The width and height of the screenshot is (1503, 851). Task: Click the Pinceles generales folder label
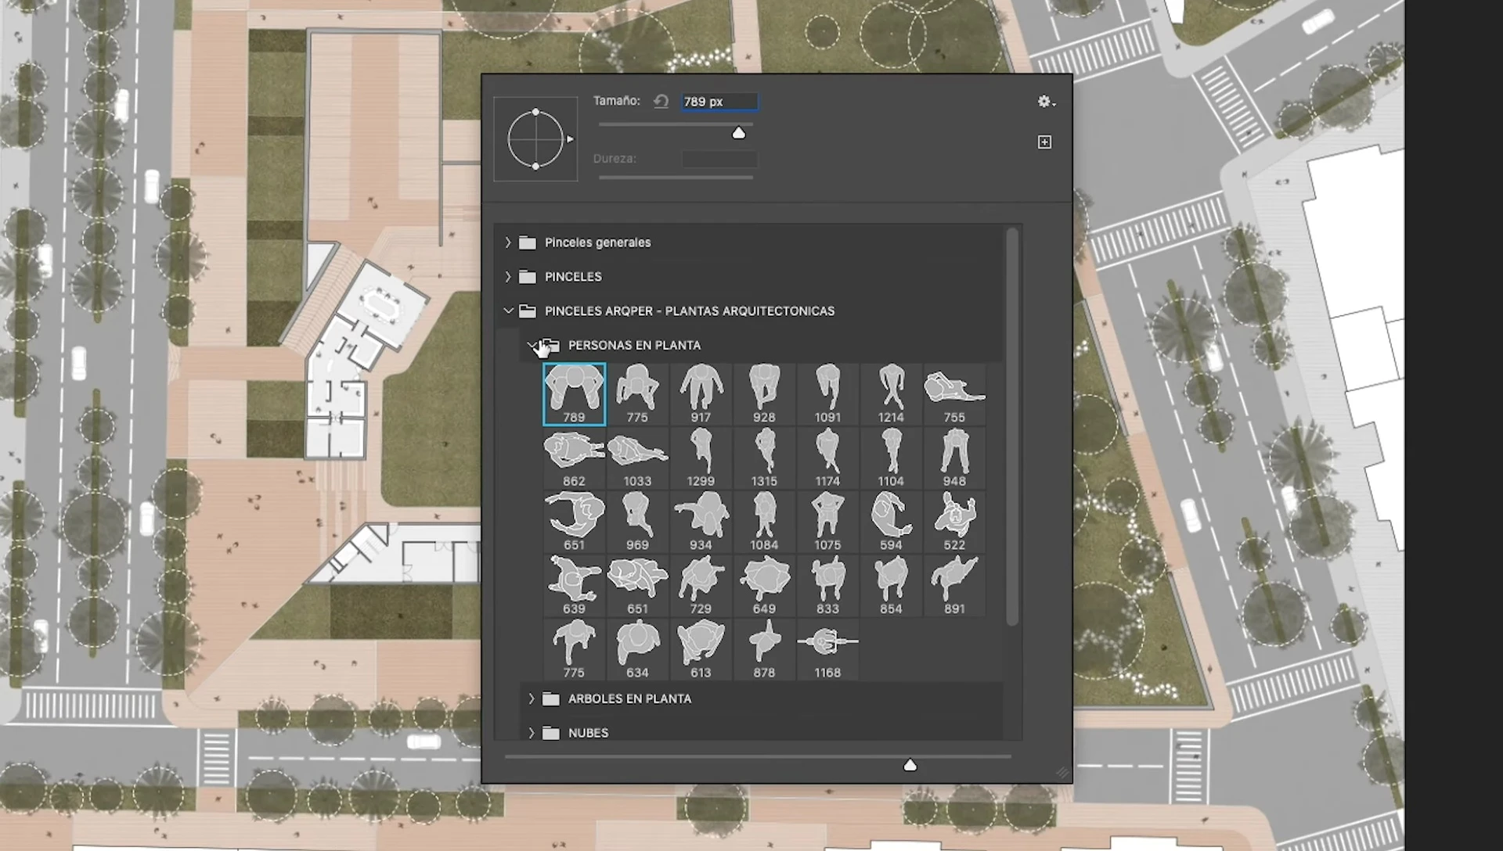(597, 242)
